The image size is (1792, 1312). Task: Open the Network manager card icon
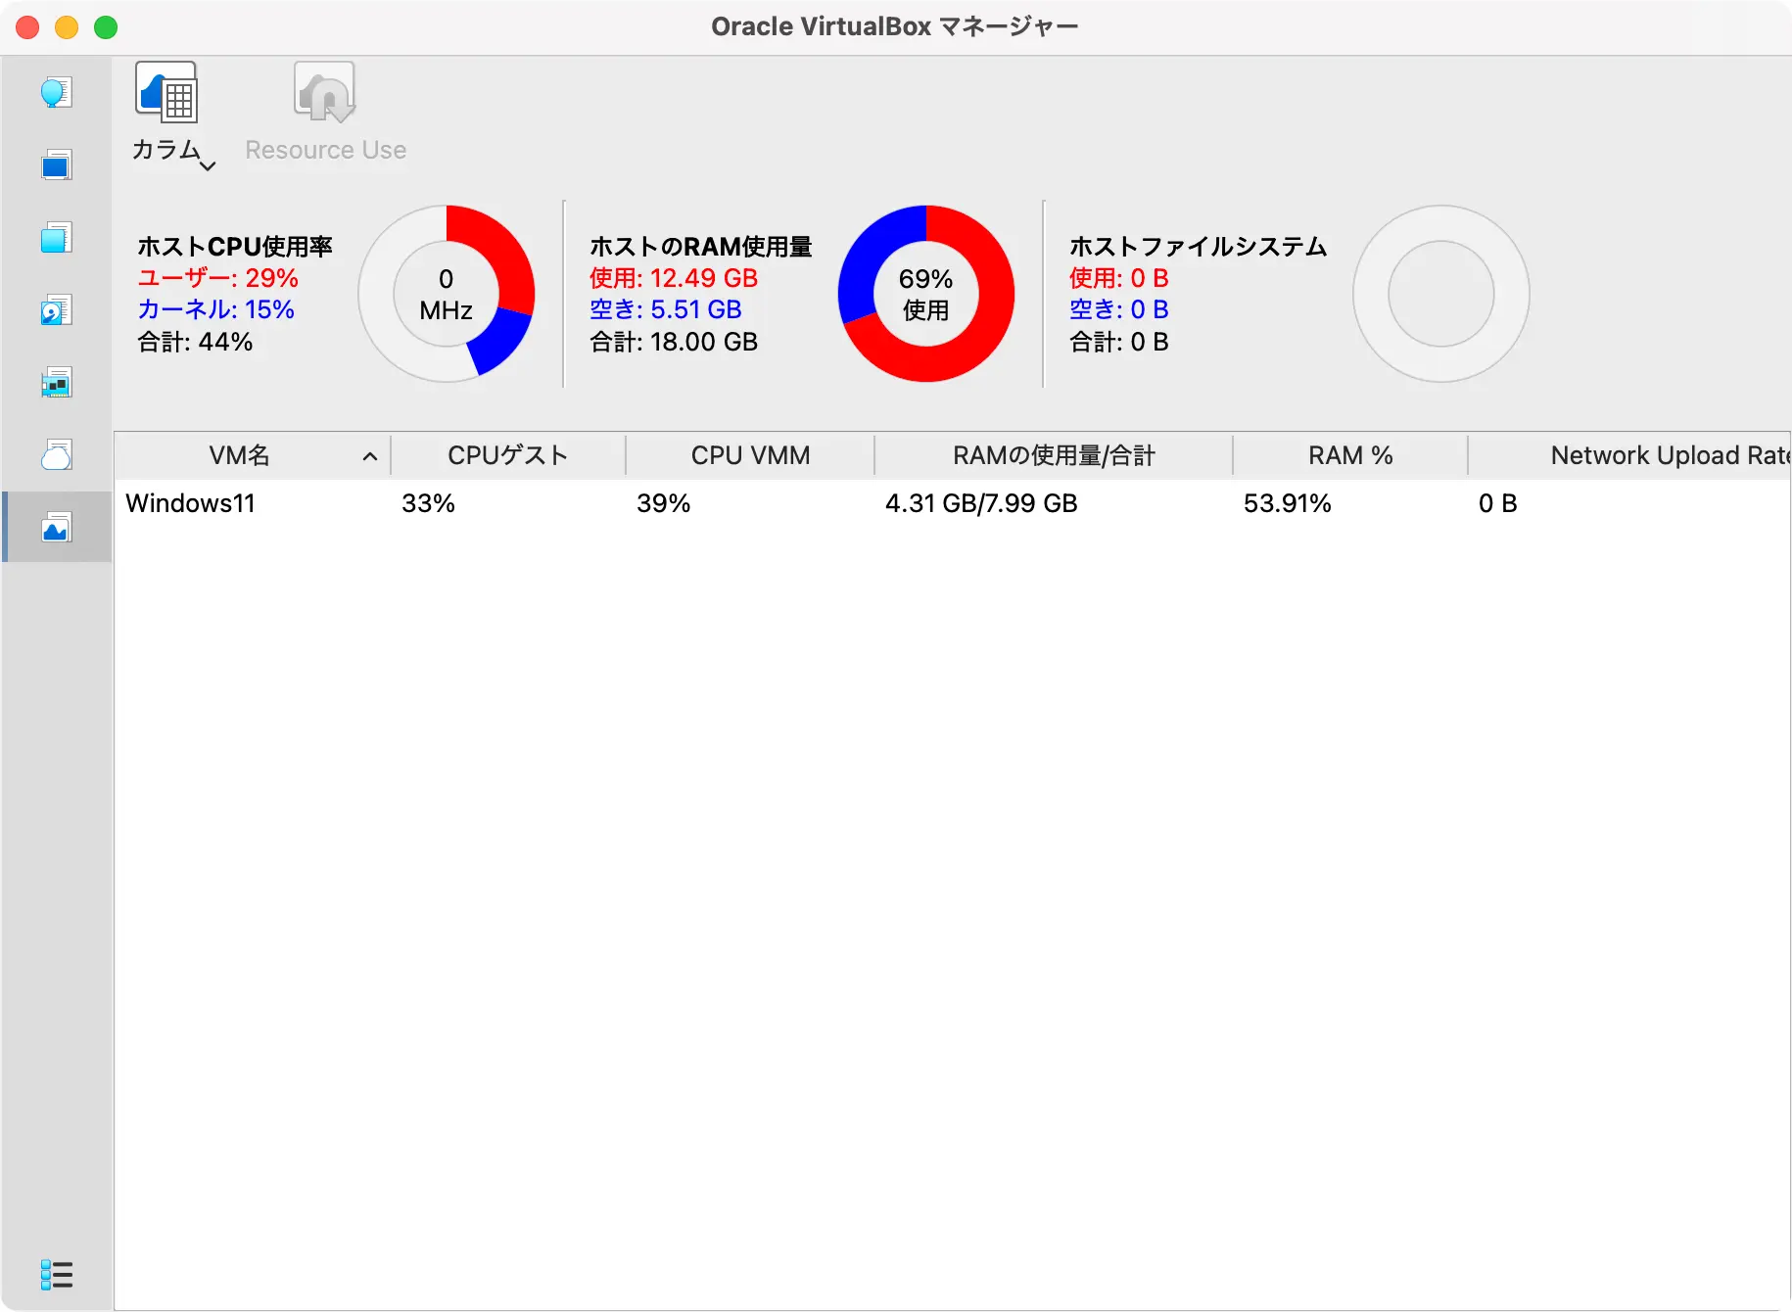point(57,383)
